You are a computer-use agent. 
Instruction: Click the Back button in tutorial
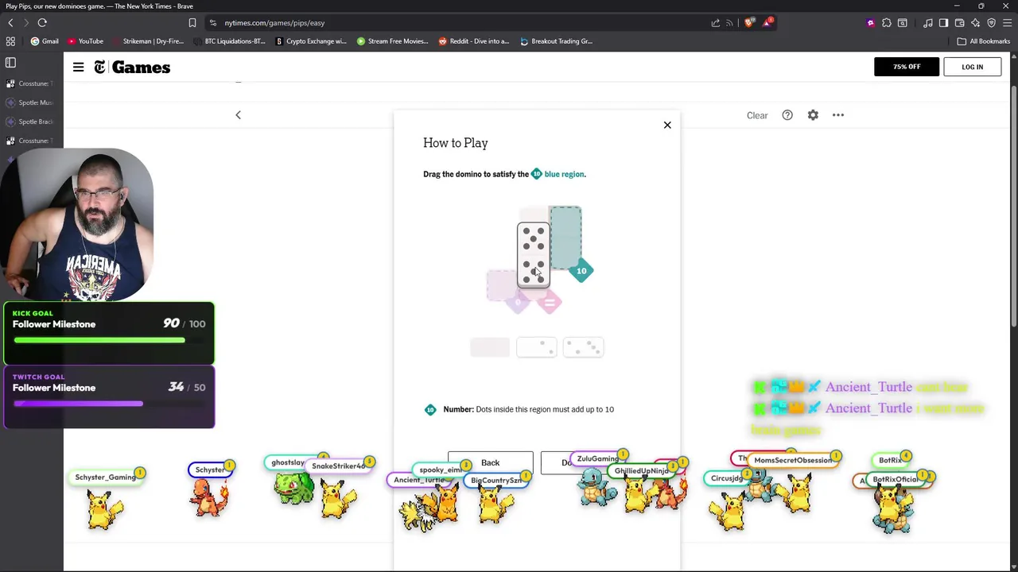tap(490, 462)
